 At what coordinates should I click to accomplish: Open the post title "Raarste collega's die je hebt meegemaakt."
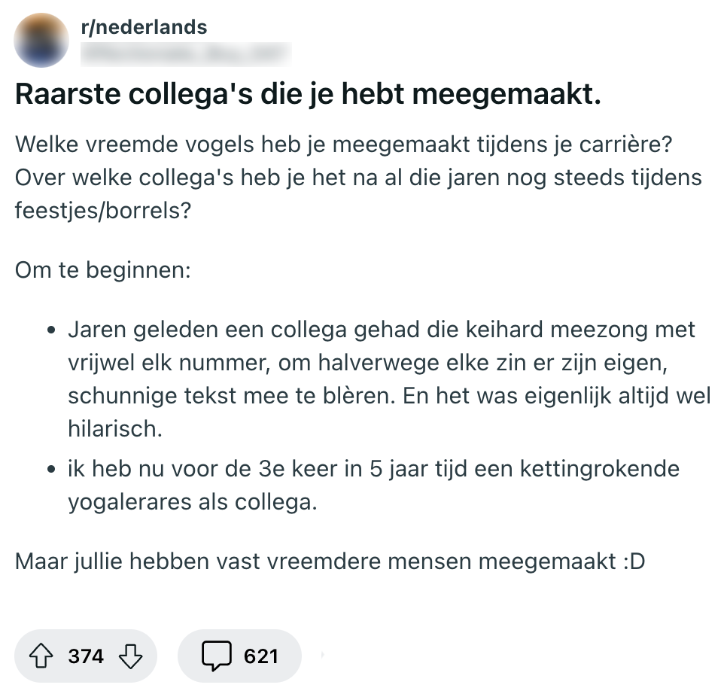[x=307, y=94]
